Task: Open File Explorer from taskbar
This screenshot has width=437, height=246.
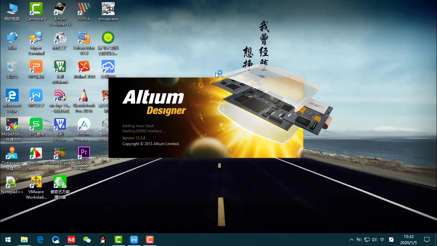Action: pos(24,240)
